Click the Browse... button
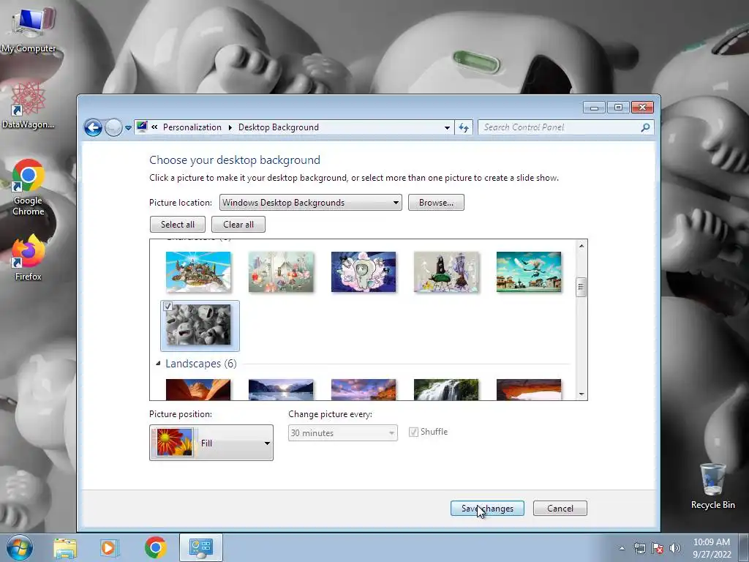Screen dimensions: 749x562 click(436, 203)
